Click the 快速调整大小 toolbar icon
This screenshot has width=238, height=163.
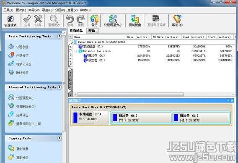[113, 21]
